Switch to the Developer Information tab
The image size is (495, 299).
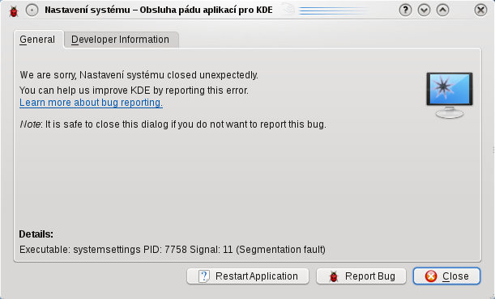(x=120, y=40)
